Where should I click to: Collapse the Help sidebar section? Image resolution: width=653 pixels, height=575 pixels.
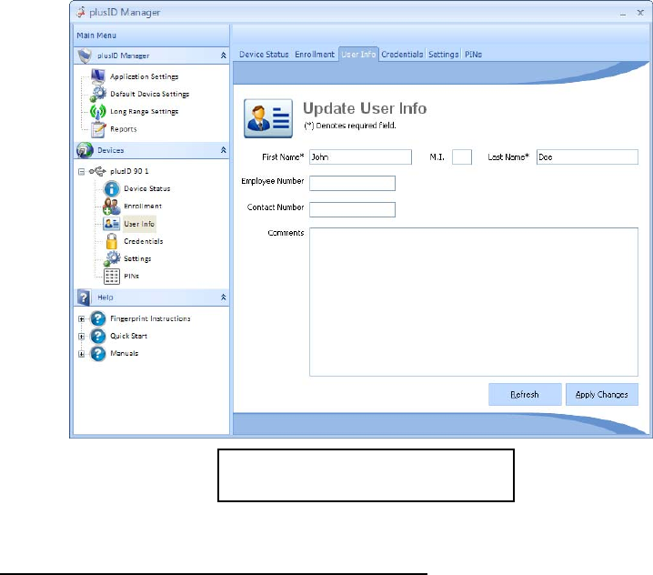(223, 298)
